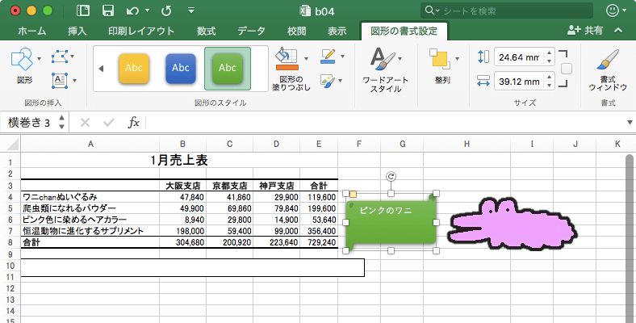Viewport: 636px width, 323px height.
Task: Click the name box showing 横巻き 3
Action: pyautogui.click(x=29, y=122)
